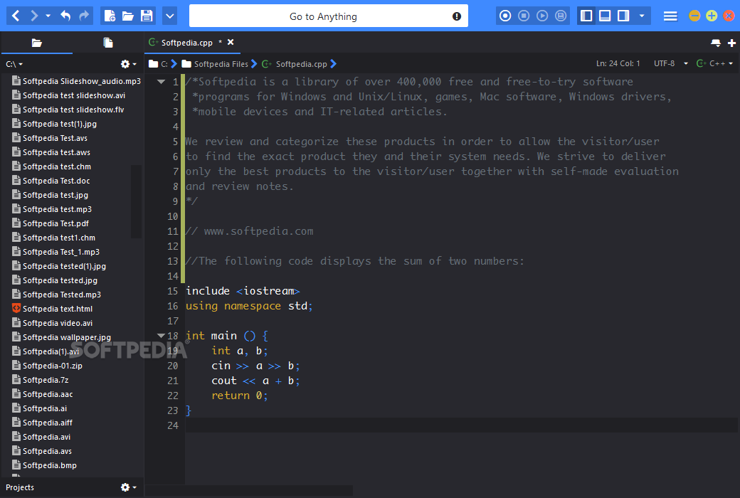740x498 pixels.
Task: Click the undo icon
Action: coord(65,16)
